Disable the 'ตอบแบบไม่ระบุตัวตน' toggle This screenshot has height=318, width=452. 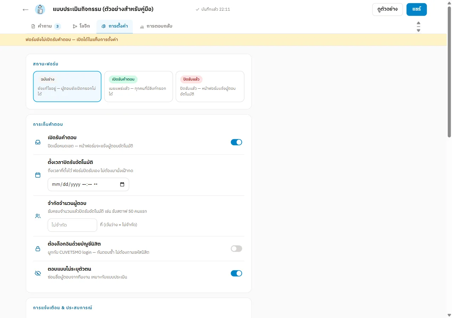pyautogui.click(x=237, y=273)
